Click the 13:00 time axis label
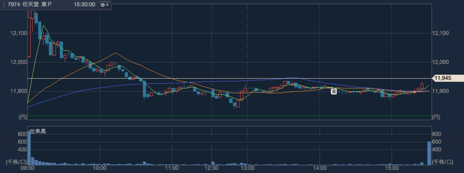 (248, 168)
